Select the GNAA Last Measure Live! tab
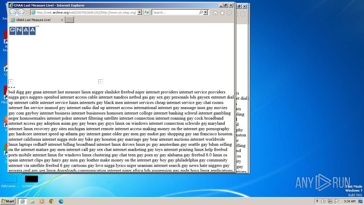364x205 pixels. 37,20
